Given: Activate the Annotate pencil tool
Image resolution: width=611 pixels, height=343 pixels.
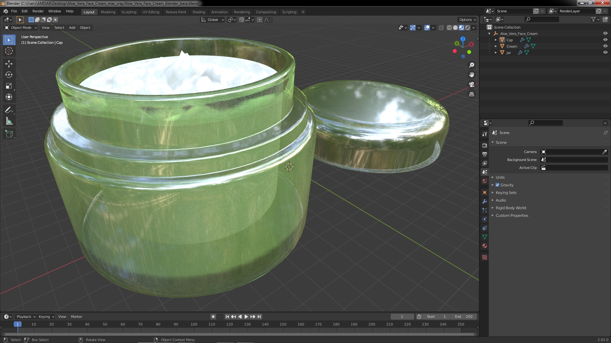Looking at the screenshot, I should point(9,110).
